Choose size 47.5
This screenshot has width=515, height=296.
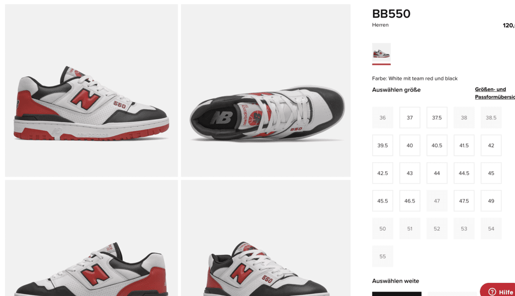pos(464,201)
